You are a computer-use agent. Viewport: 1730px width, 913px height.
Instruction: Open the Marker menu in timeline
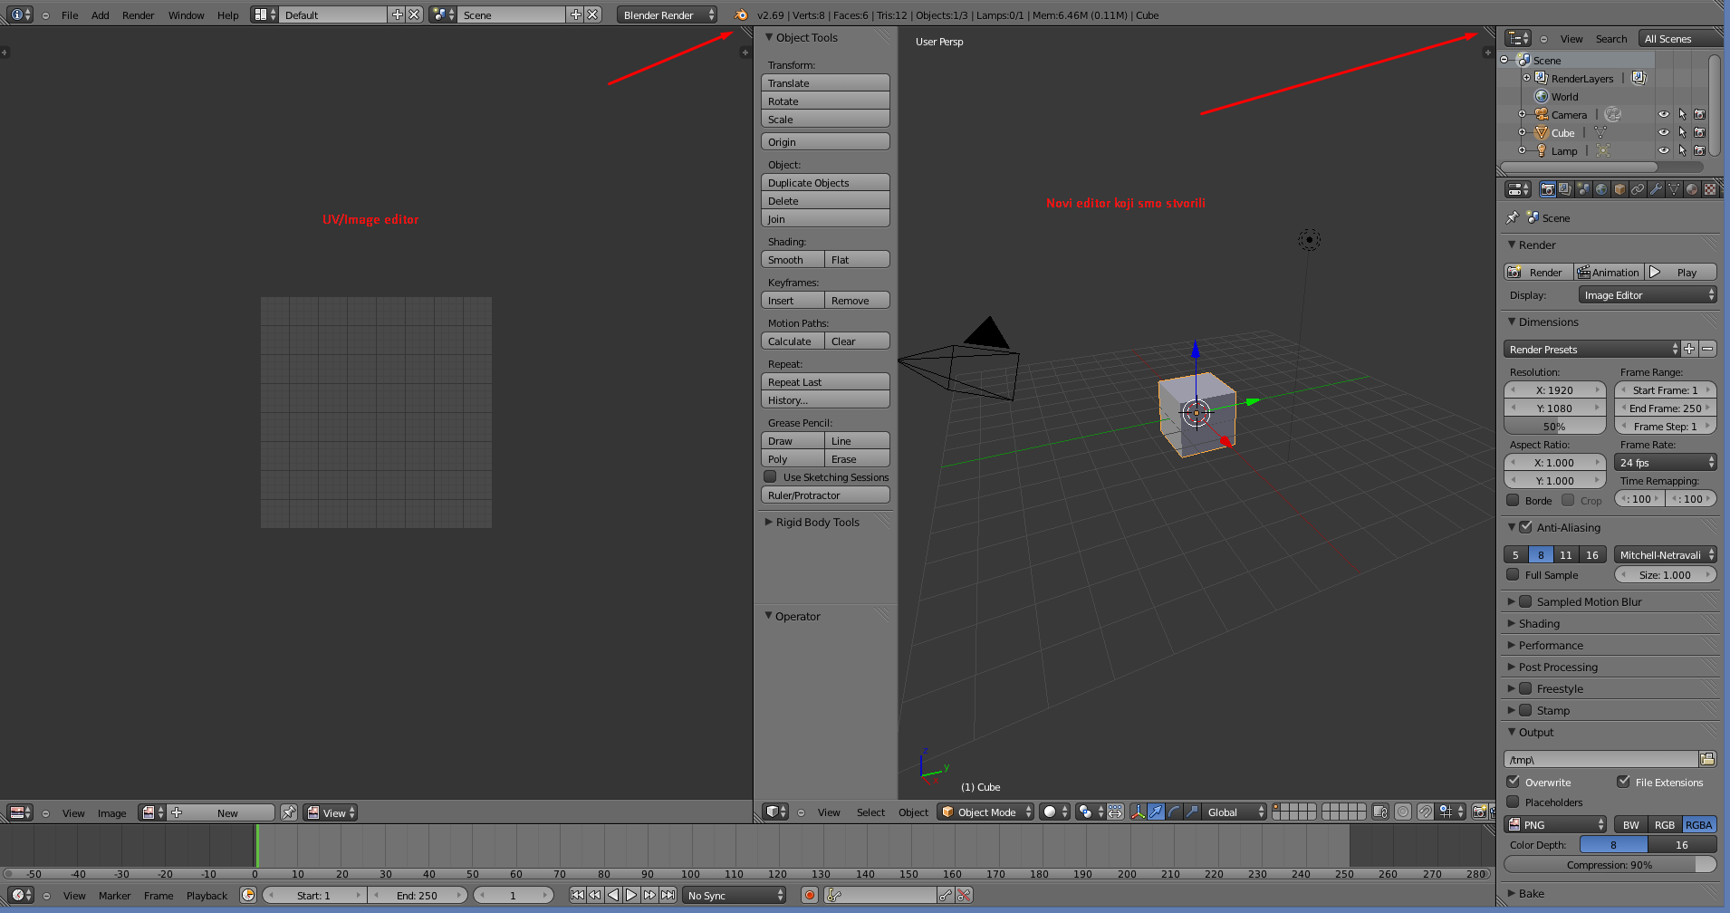point(115,895)
